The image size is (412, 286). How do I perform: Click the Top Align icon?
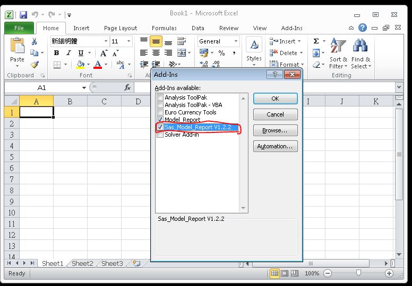pyautogui.click(x=144, y=41)
